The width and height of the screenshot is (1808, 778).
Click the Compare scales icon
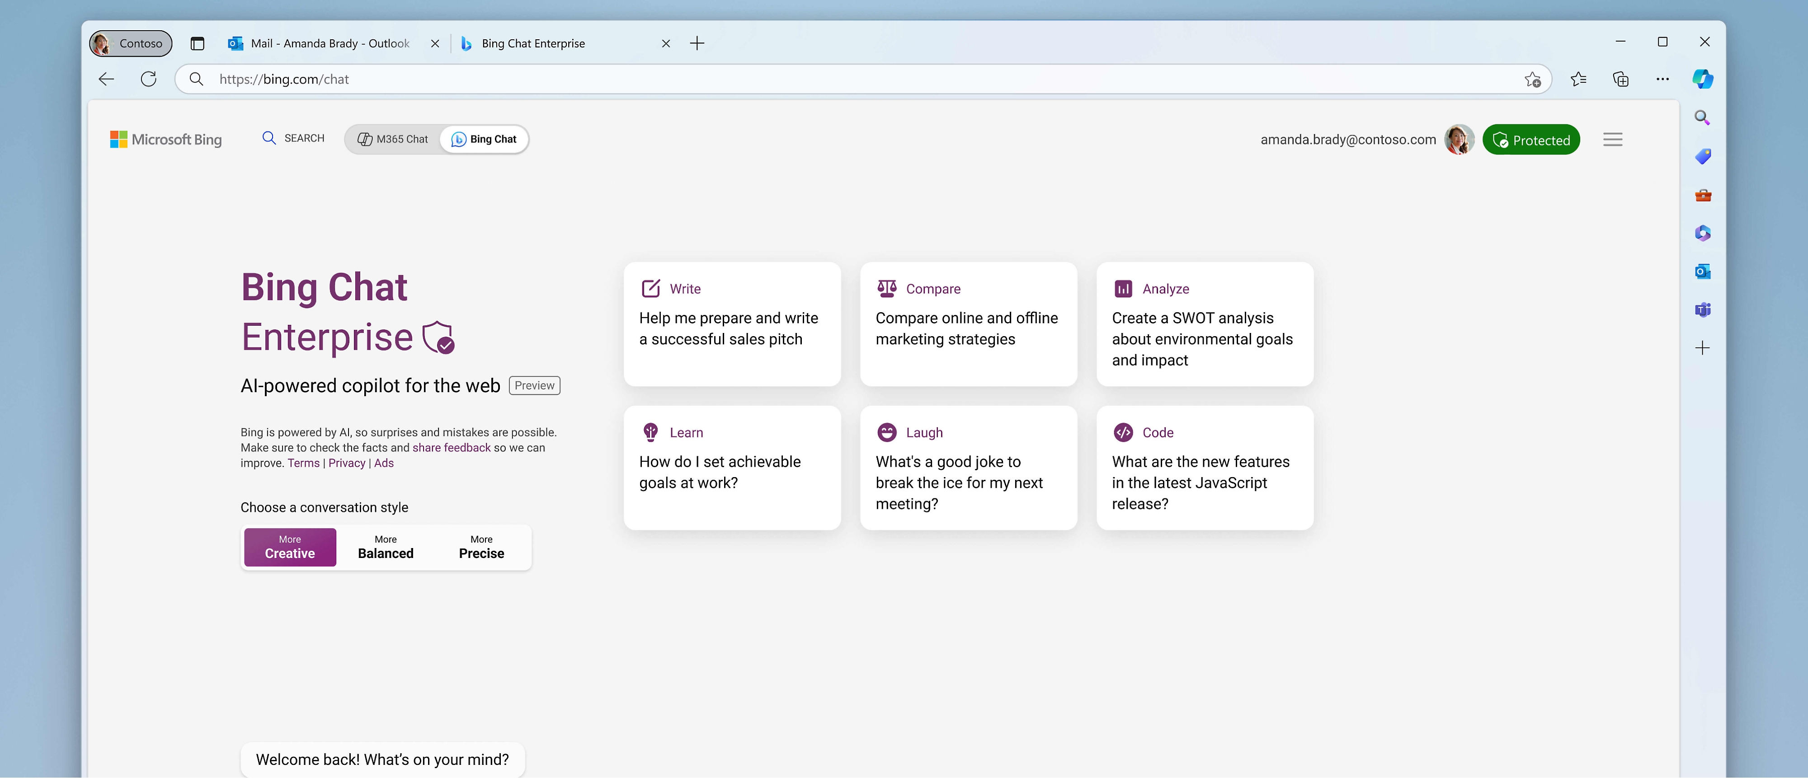(x=886, y=288)
